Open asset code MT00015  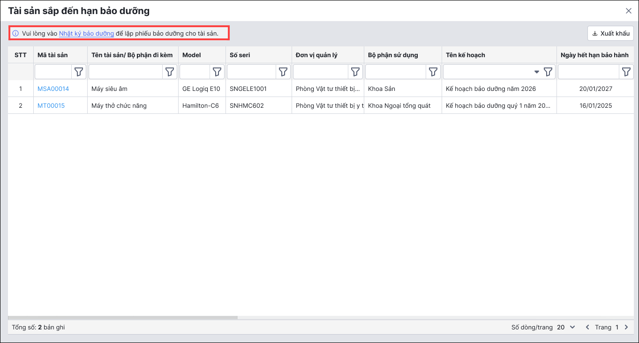[51, 105]
